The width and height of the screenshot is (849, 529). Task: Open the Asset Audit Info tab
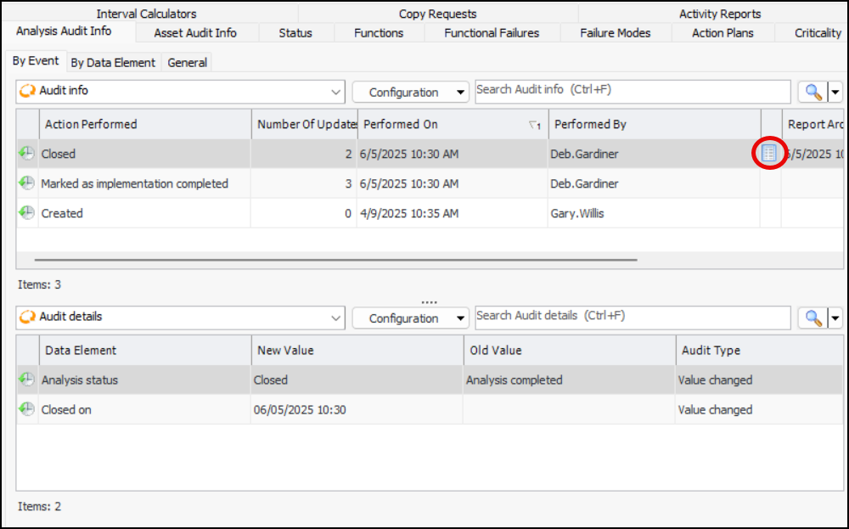(195, 33)
